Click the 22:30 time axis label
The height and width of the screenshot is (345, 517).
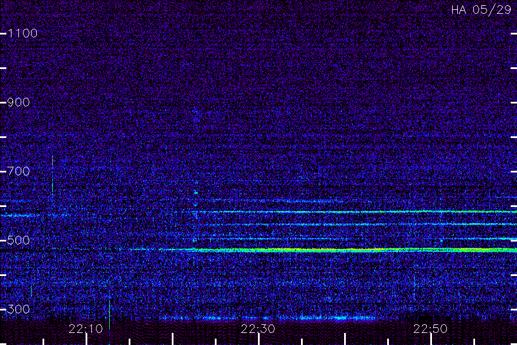pyautogui.click(x=258, y=329)
